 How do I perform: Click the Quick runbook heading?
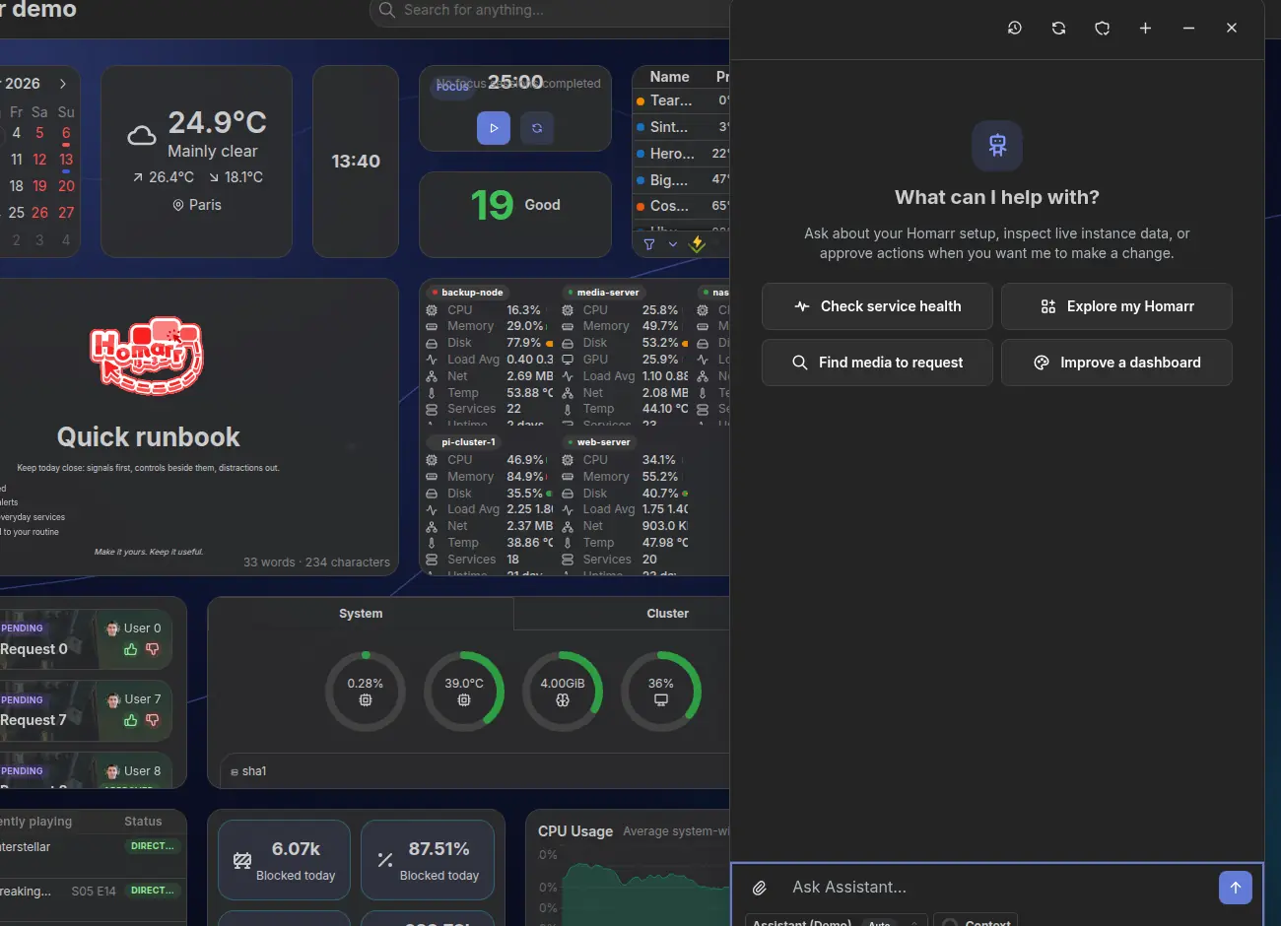149,437
